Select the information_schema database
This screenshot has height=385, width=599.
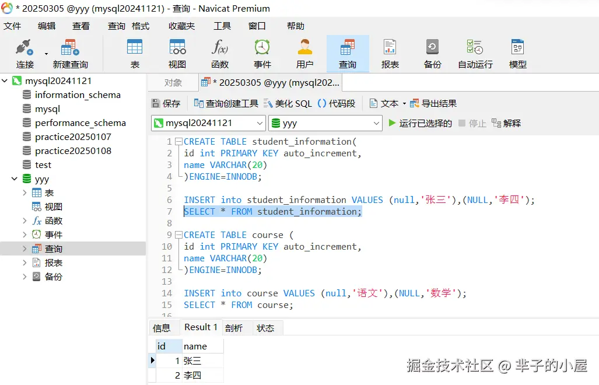pyautogui.click(x=78, y=94)
